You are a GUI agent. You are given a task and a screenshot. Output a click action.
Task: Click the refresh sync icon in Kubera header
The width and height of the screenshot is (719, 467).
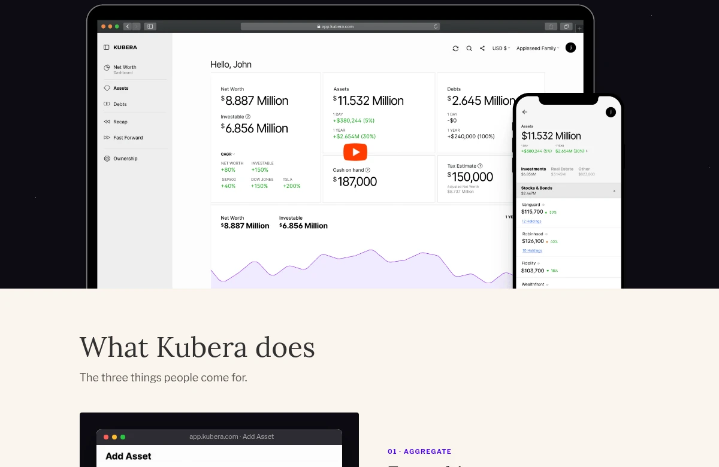tap(455, 48)
